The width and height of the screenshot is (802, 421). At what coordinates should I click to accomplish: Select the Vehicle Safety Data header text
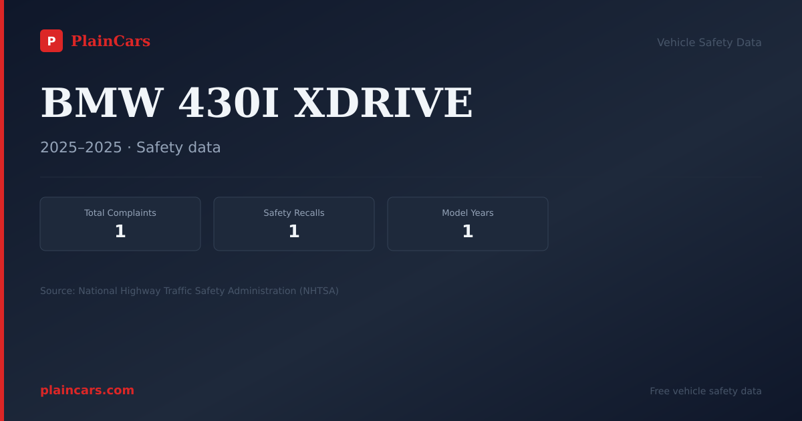tap(709, 42)
